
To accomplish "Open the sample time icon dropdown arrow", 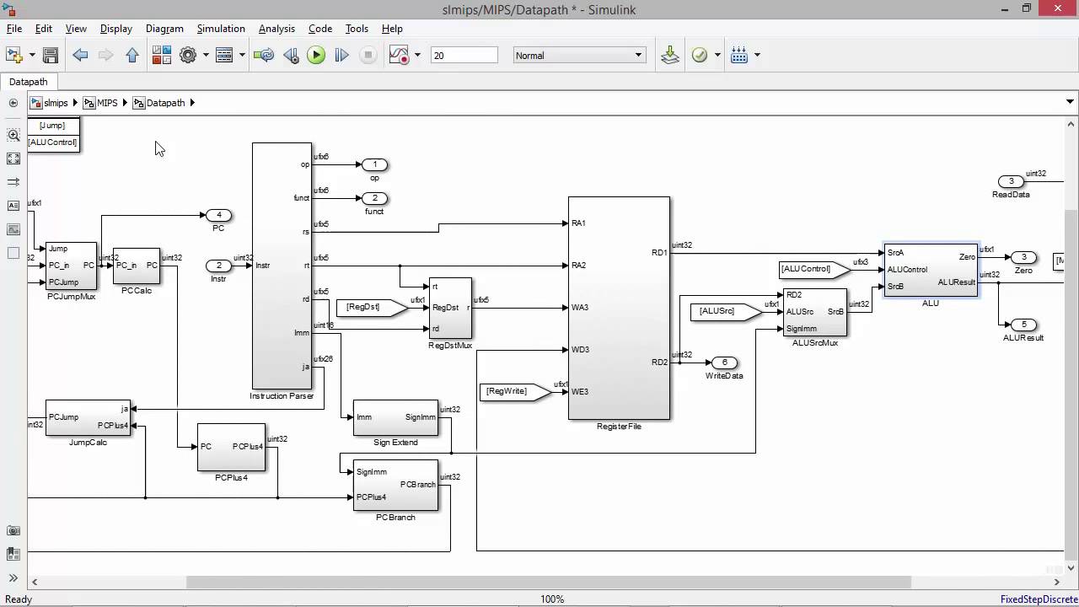I will [x=757, y=55].
